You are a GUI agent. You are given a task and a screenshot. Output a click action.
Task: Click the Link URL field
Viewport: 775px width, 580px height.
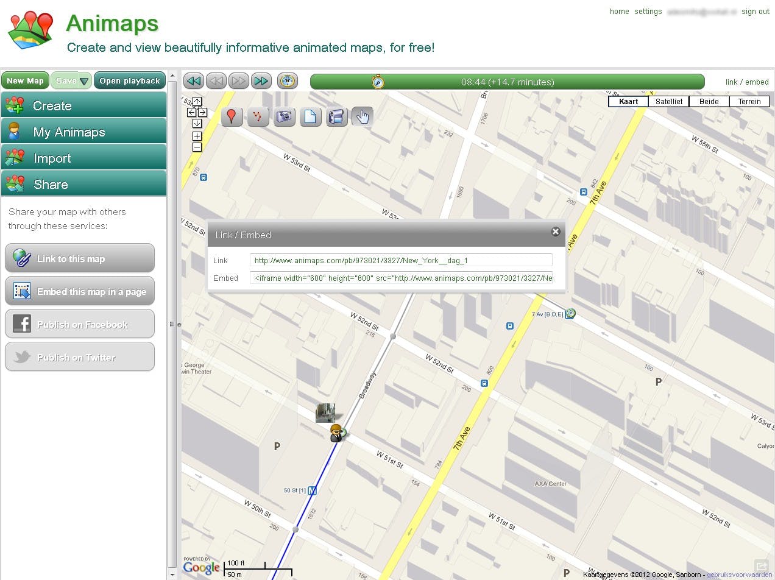point(401,260)
